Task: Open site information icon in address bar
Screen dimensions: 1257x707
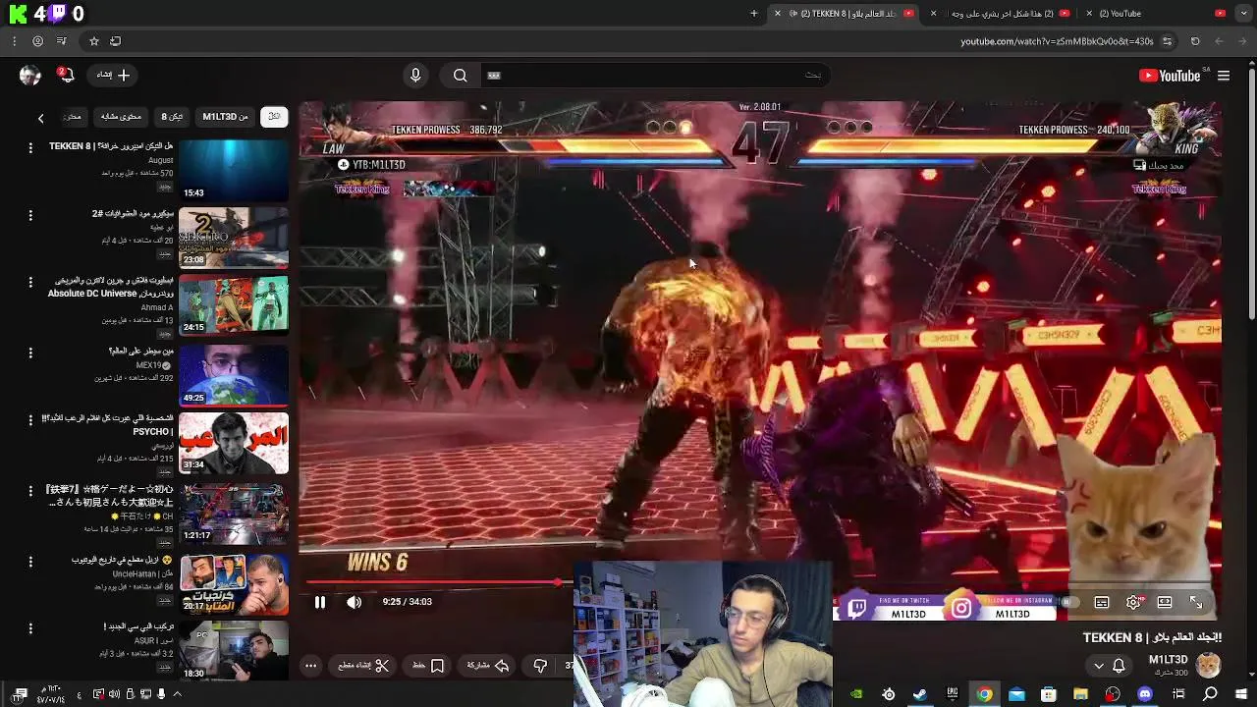Action: coord(1167,41)
